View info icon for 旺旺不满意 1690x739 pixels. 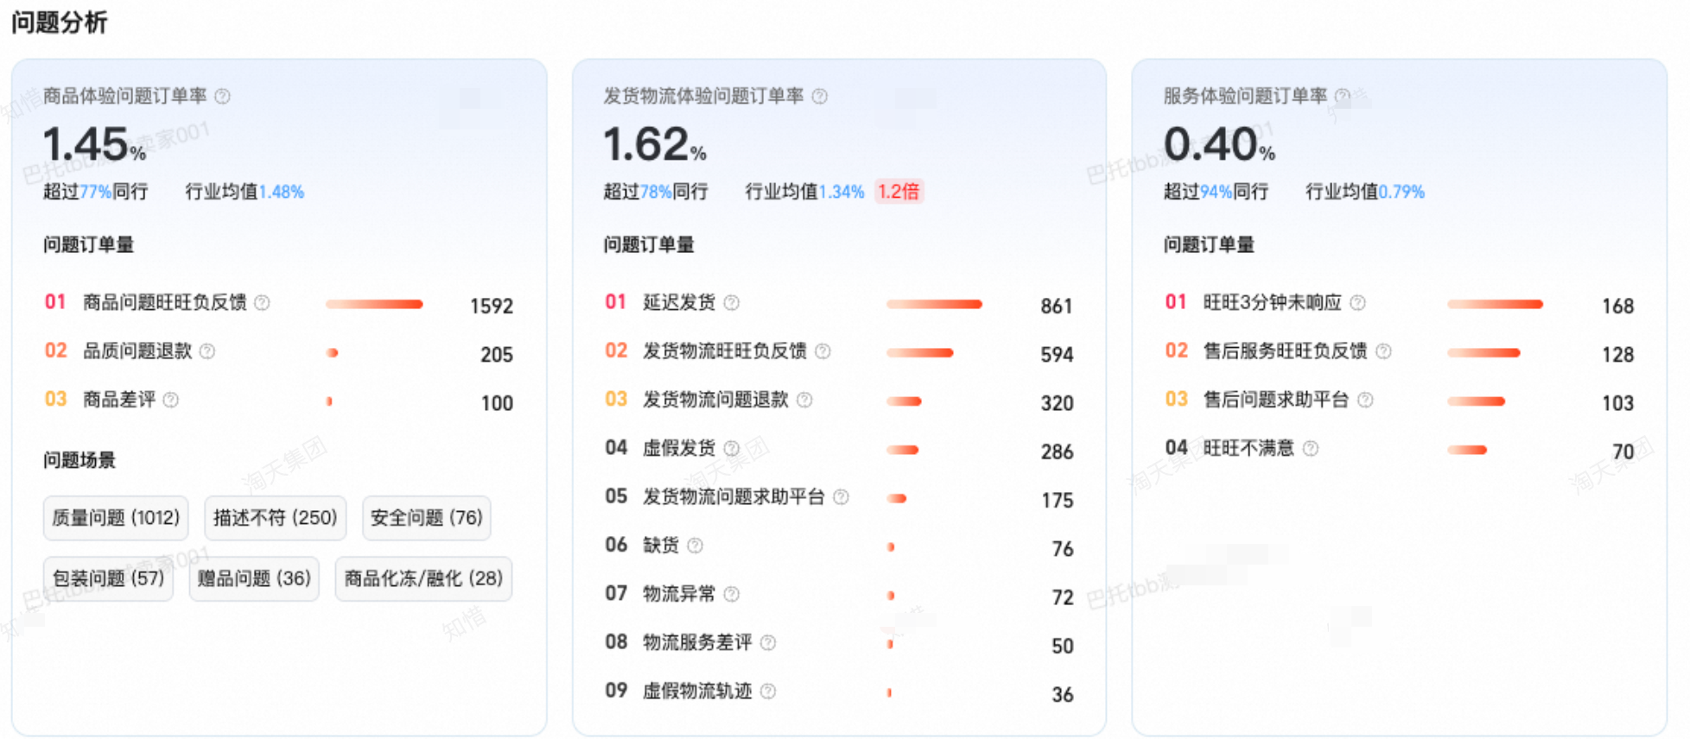click(x=1311, y=448)
